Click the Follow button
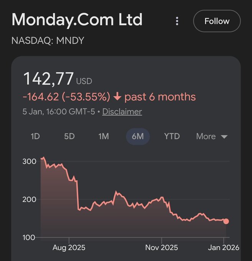 pyautogui.click(x=217, y=21)
